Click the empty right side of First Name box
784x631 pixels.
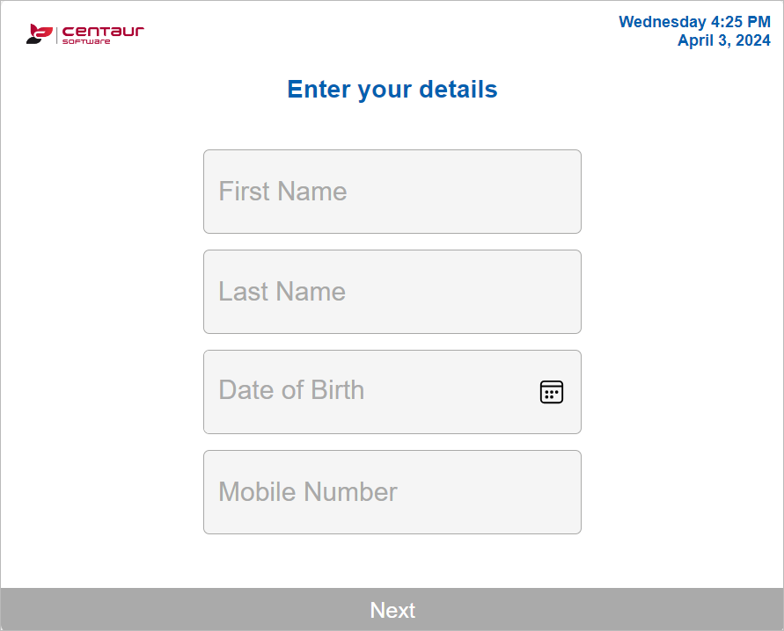[x=510, y=192]
